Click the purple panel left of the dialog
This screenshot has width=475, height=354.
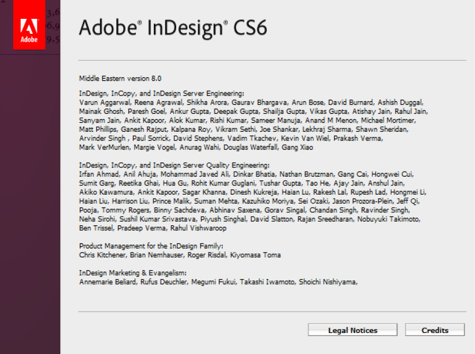pos(30,204)
